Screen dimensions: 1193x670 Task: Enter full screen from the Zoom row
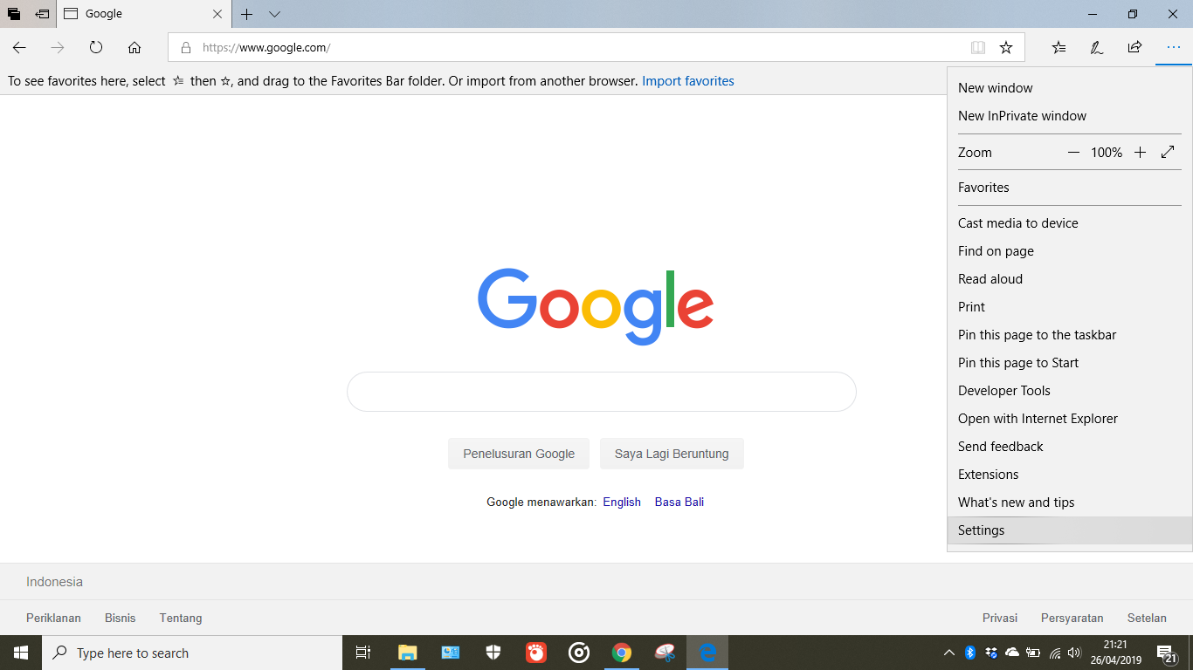1168,152
